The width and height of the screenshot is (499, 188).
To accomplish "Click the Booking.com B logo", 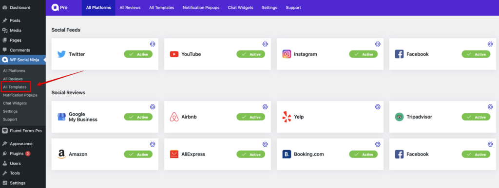I will click(287, 154).
